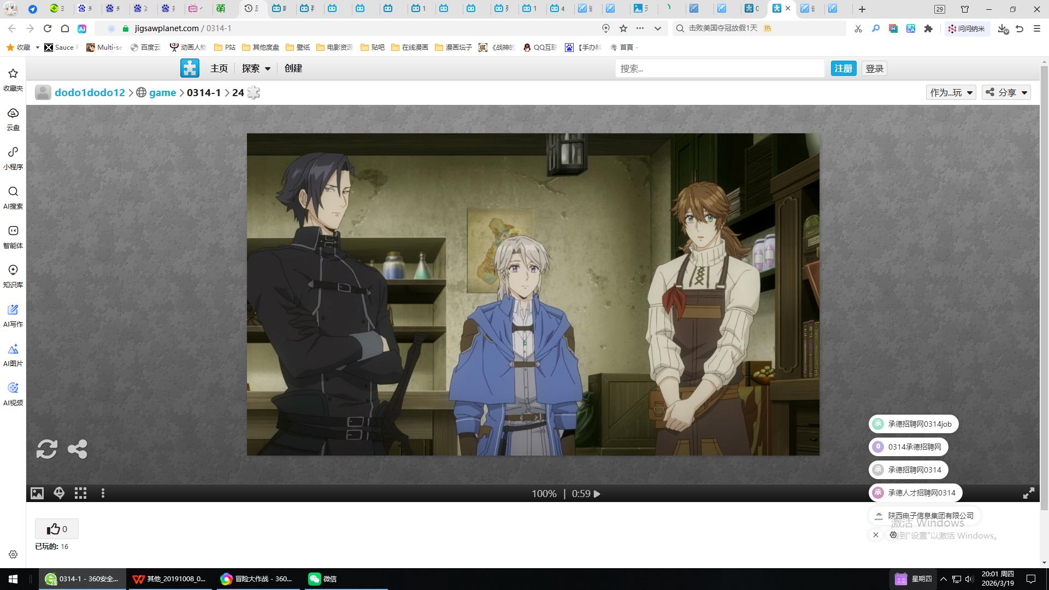Open the 作为...玩 dropdown

click(x=951, y=92)
